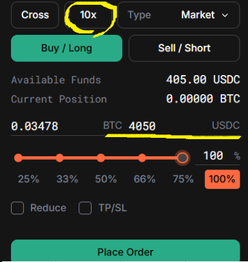Set order size to 66%
The width and height of the screenshot is (248, 262).
click(x=145, y=179)
